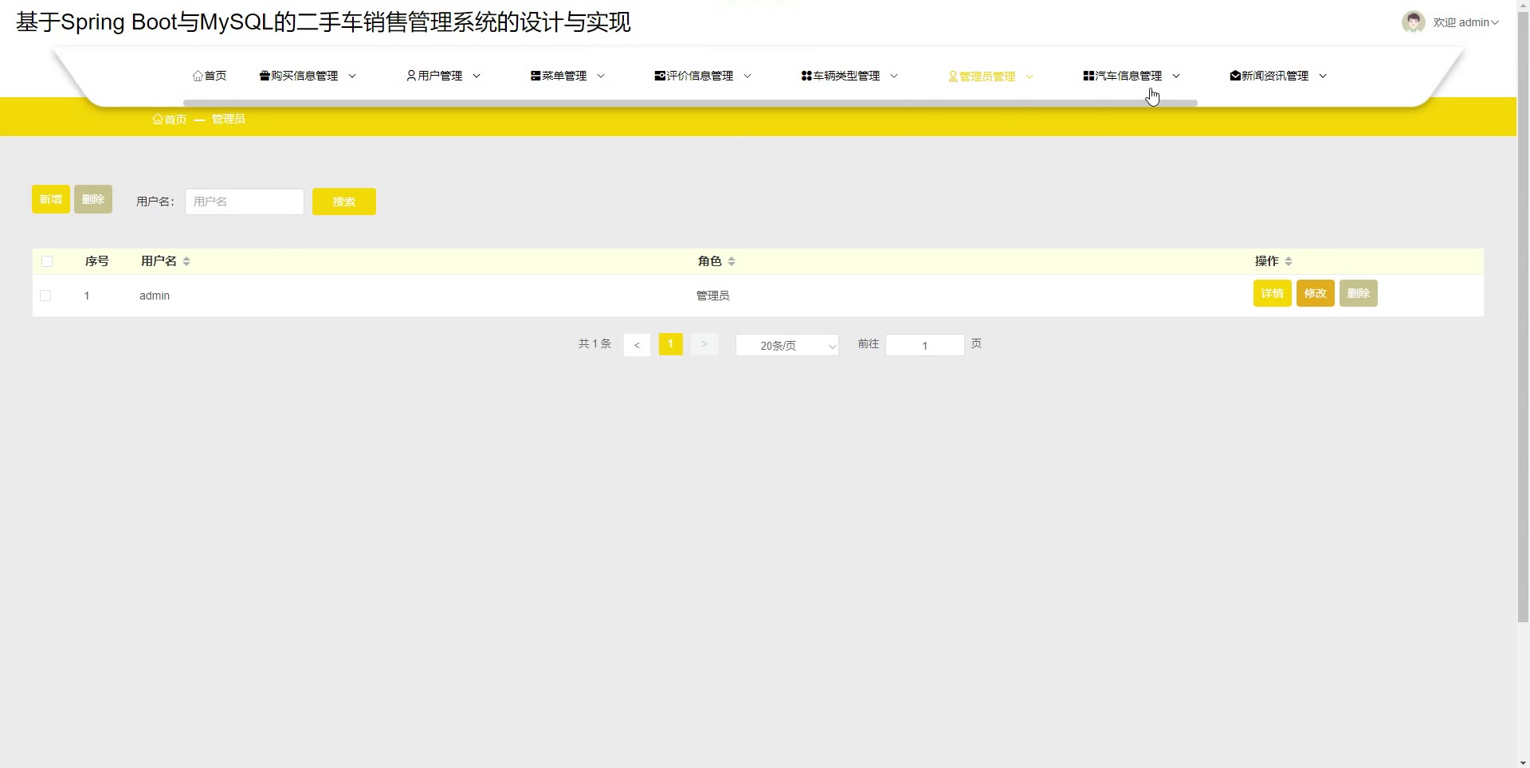The height and width of the screenshot is (768, 1530).
Task: Focus the 用户名 search input field
Action: [244, 202]
